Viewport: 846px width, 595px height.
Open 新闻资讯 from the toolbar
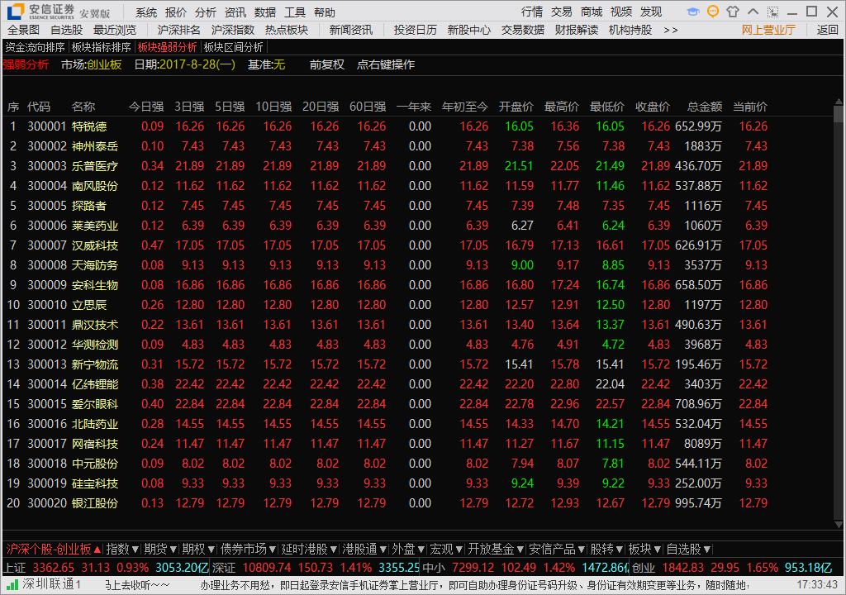pyautogui.click(x=350, y=30)
